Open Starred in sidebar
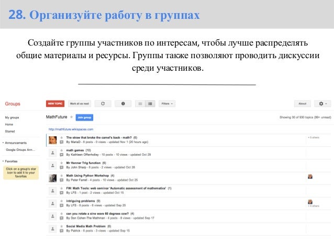 [x=10, y=132]
